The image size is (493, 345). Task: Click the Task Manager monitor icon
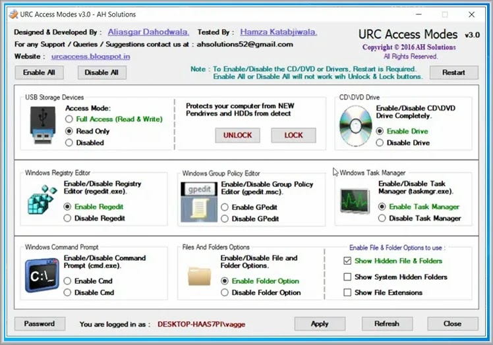(355, 201)
